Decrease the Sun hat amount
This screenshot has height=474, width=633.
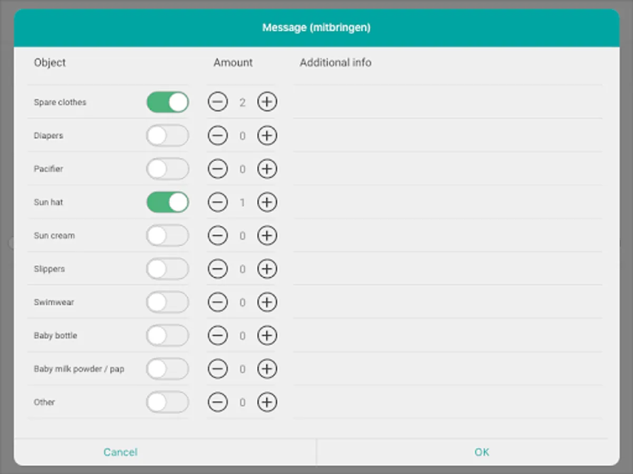pyautogui.click(x=217, y=202)
